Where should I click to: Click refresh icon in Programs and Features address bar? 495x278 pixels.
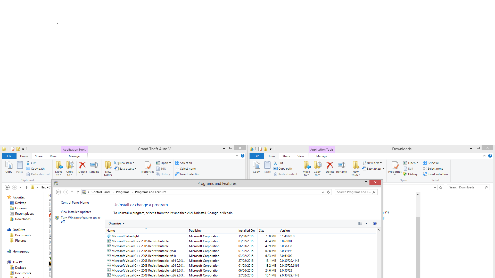(328, 192)
